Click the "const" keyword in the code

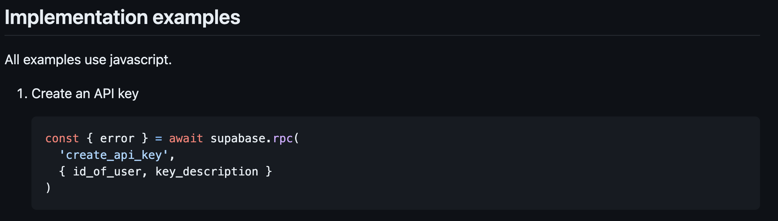click(62, 138)
